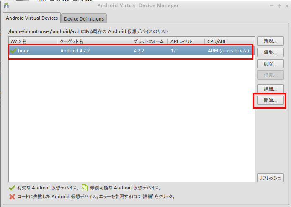This screenshot has width=291, height=207.
Task: Sort by the API レベル column header
Action: [186, 41]
